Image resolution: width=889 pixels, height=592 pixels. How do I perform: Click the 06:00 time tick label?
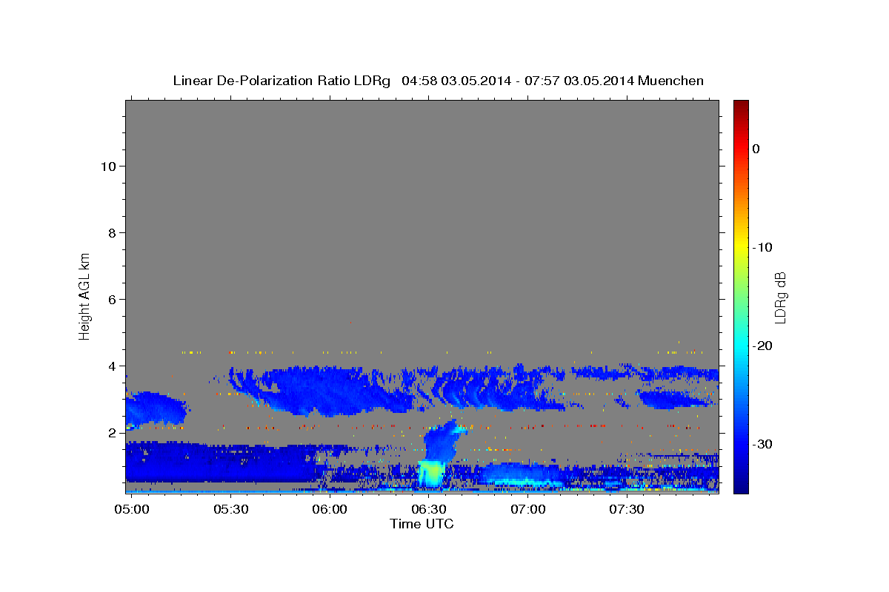(x=329, y=510)
